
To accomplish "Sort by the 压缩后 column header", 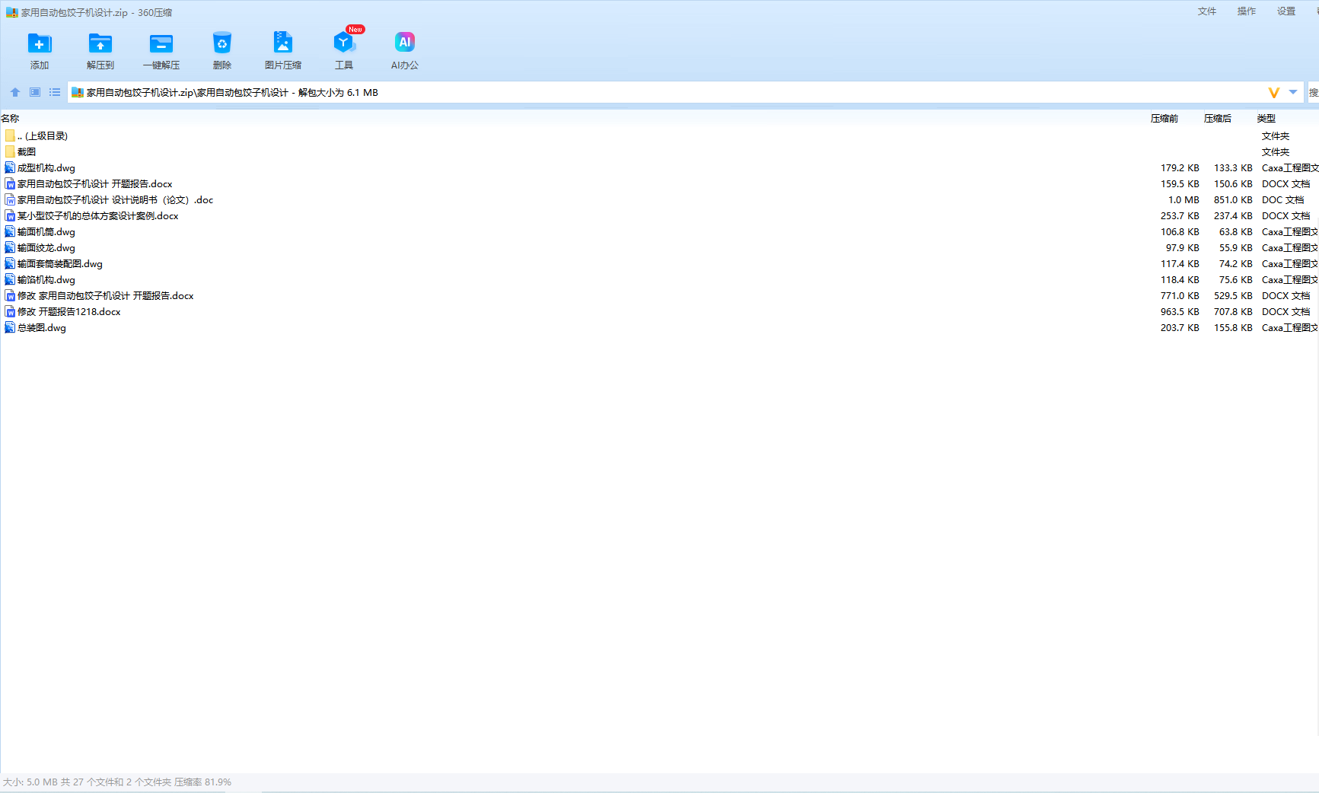I will pos(1218,119).
